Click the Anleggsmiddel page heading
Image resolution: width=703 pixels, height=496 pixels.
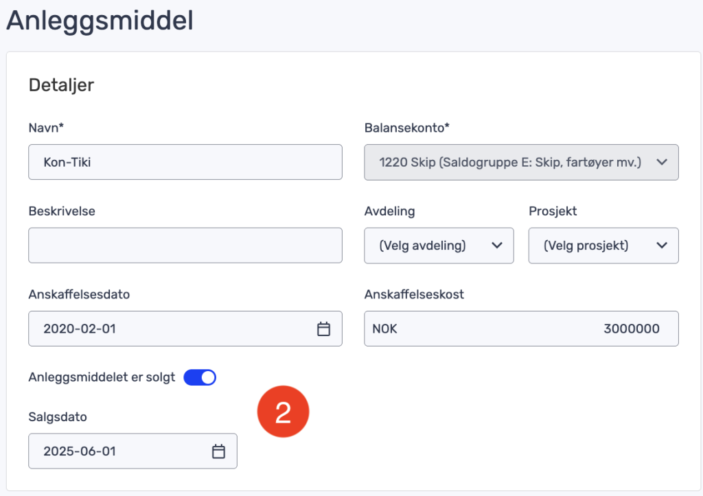[x=100, y=21]
